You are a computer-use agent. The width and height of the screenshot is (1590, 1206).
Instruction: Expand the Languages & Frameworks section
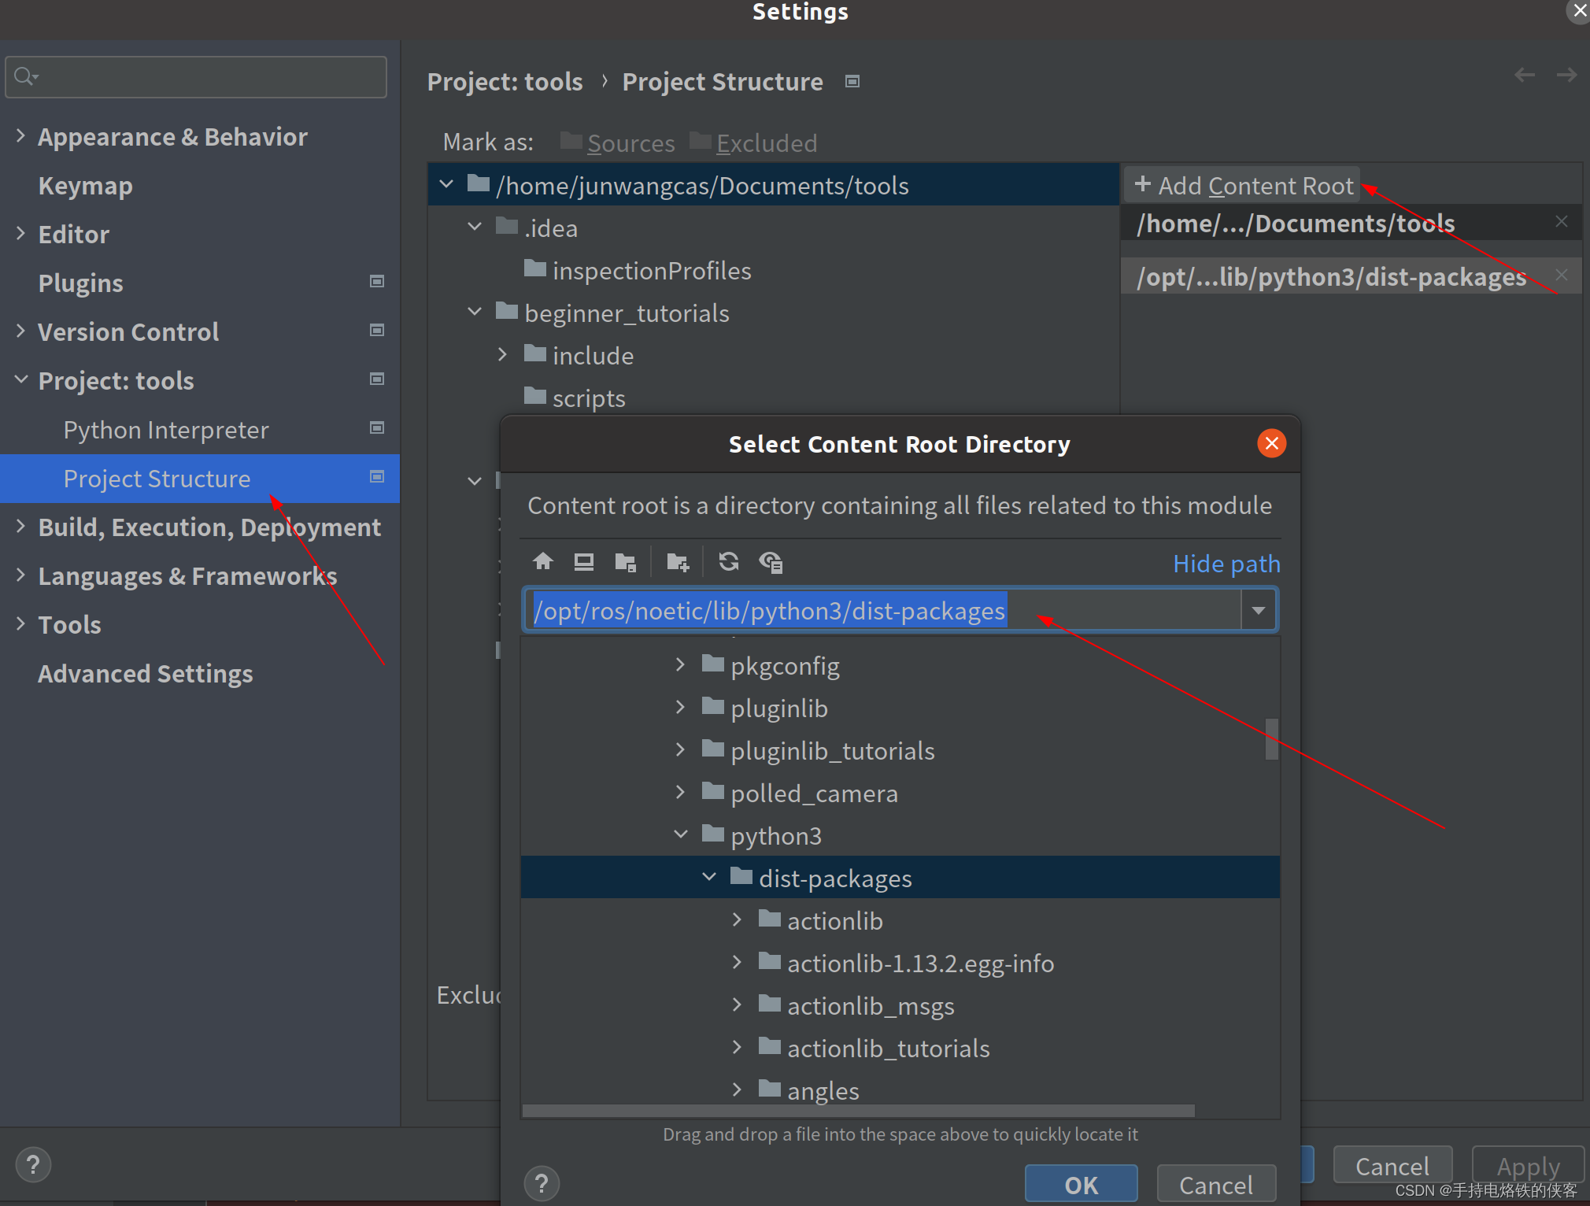click(21, 575)
